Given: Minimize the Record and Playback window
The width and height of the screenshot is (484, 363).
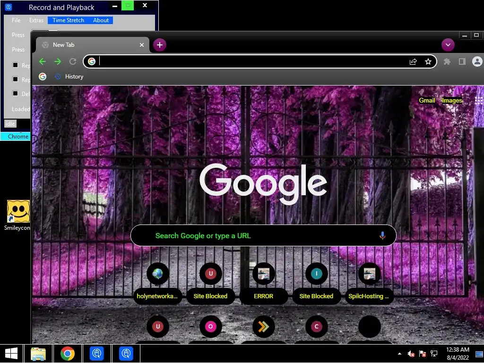Looking at the screenshot, I should [115, 6].
